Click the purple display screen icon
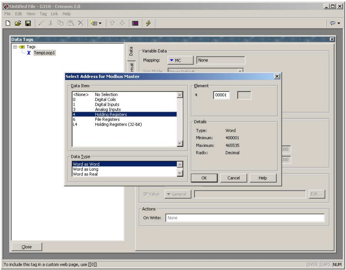Viewport: 346px width, 270px height. pos(135,23)
